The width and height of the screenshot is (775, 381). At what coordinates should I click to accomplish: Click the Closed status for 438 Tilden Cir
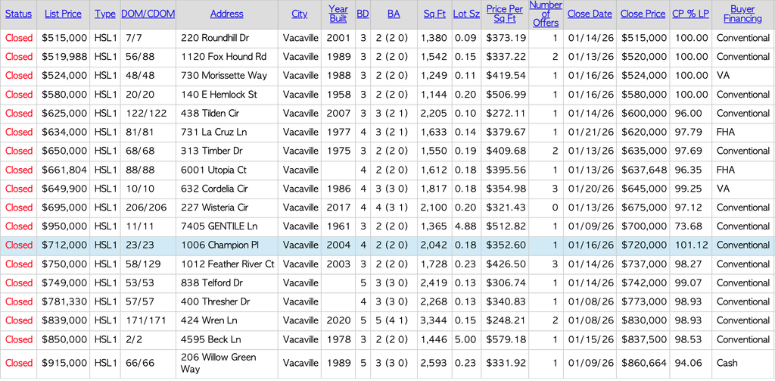[19, 114]
